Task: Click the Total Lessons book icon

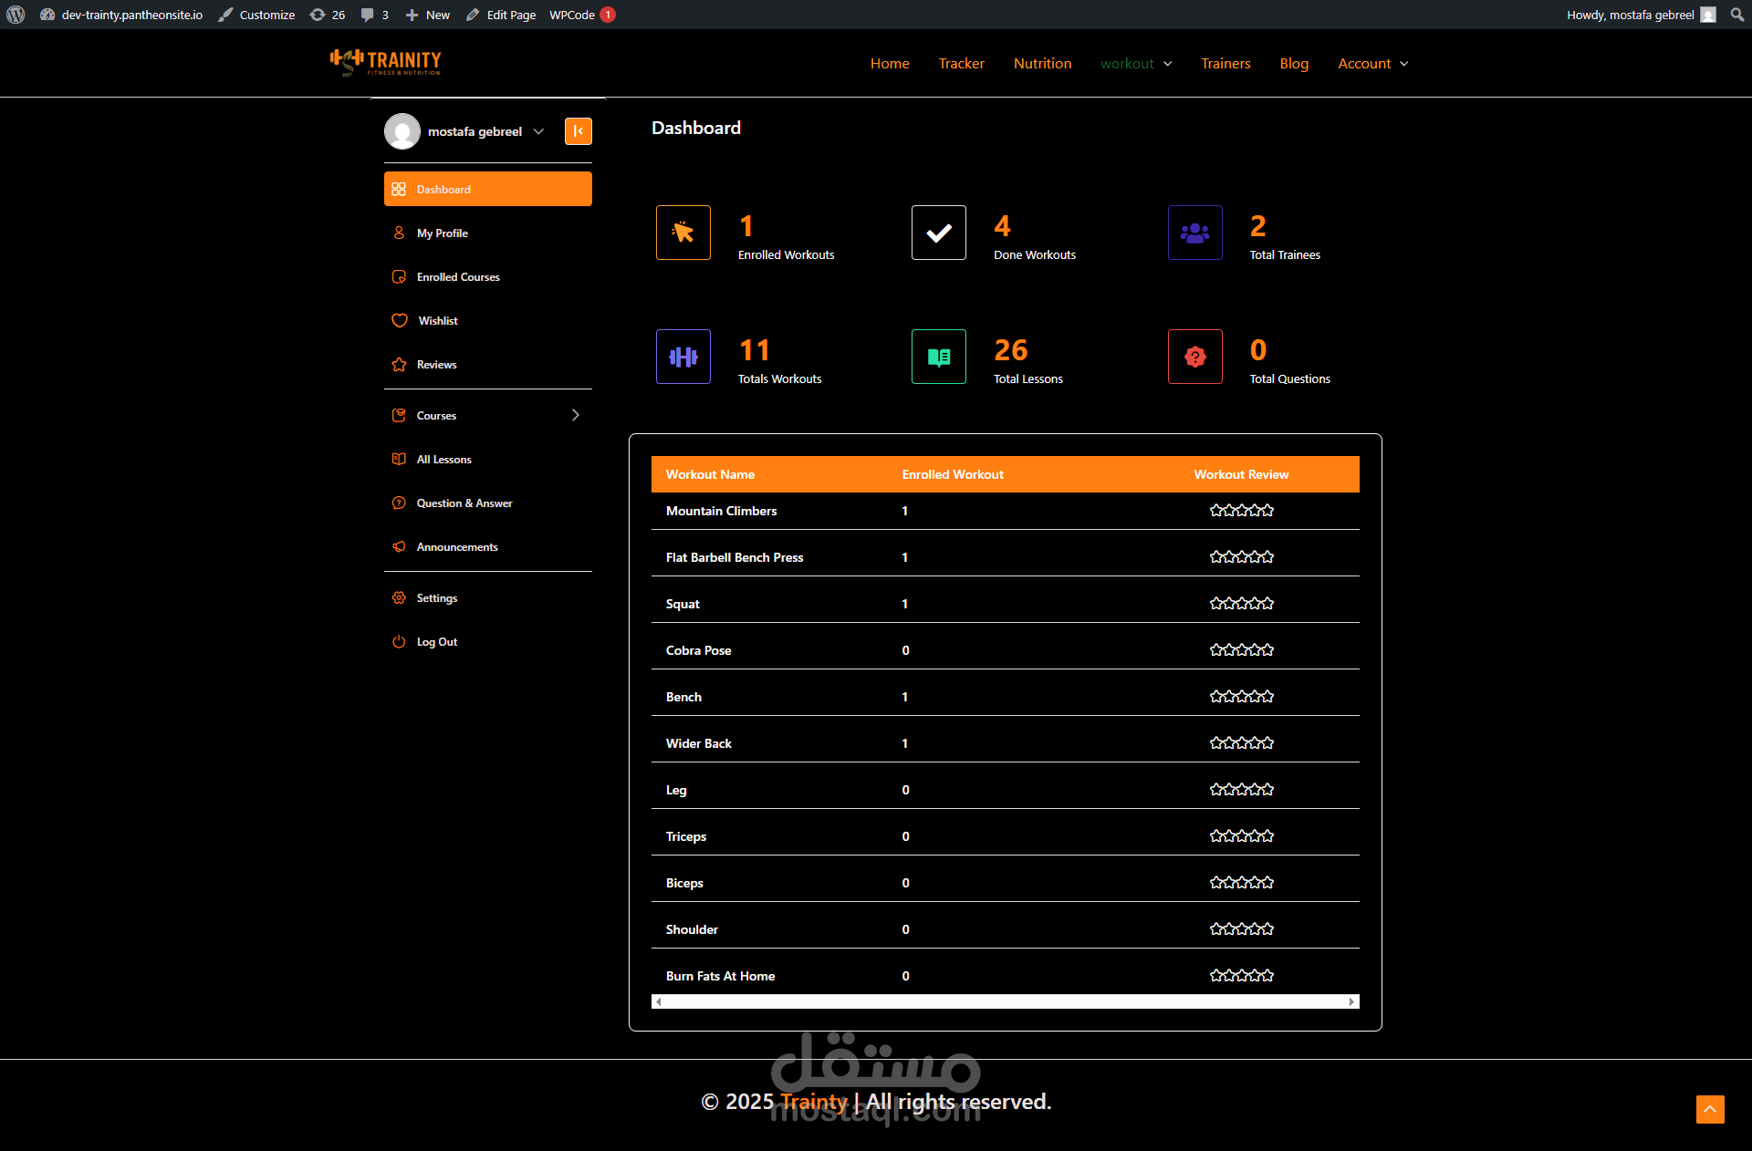Action: (x=938, y=357)
